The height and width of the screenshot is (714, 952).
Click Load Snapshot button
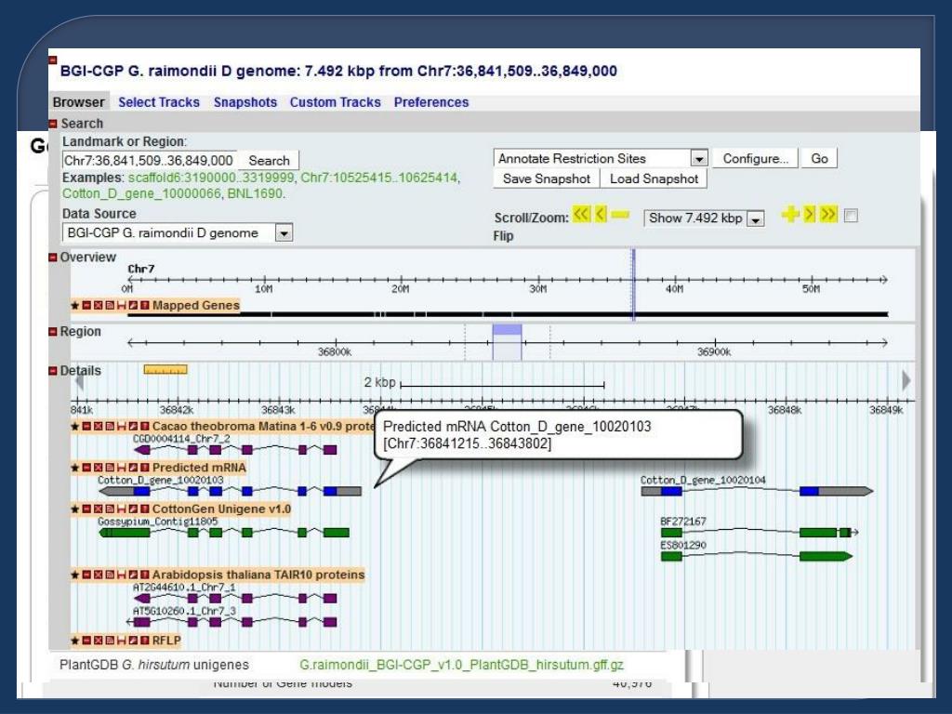click(654, 178)
